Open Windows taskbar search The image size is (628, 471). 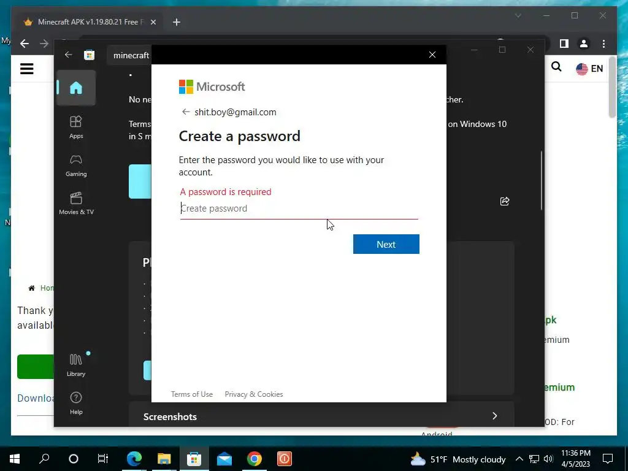coord(44,459)
